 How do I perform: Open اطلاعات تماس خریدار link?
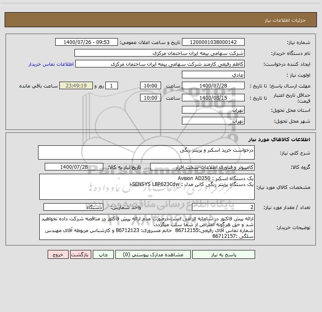pos(51,64)
